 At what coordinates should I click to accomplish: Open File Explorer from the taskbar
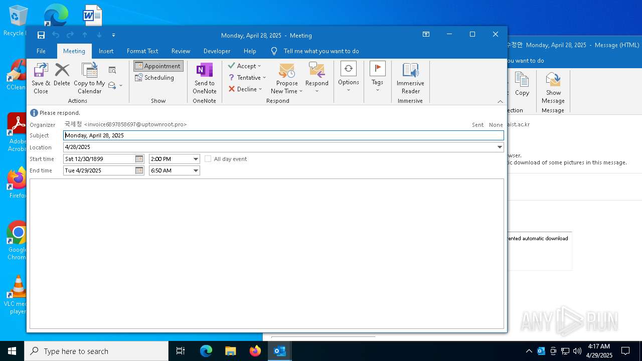coord(231,351)
